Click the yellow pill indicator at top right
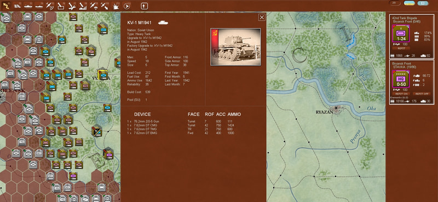Viewport: 438px width, 202px height. coord(409,3)
